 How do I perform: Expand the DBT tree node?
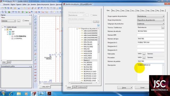point(7,32)
